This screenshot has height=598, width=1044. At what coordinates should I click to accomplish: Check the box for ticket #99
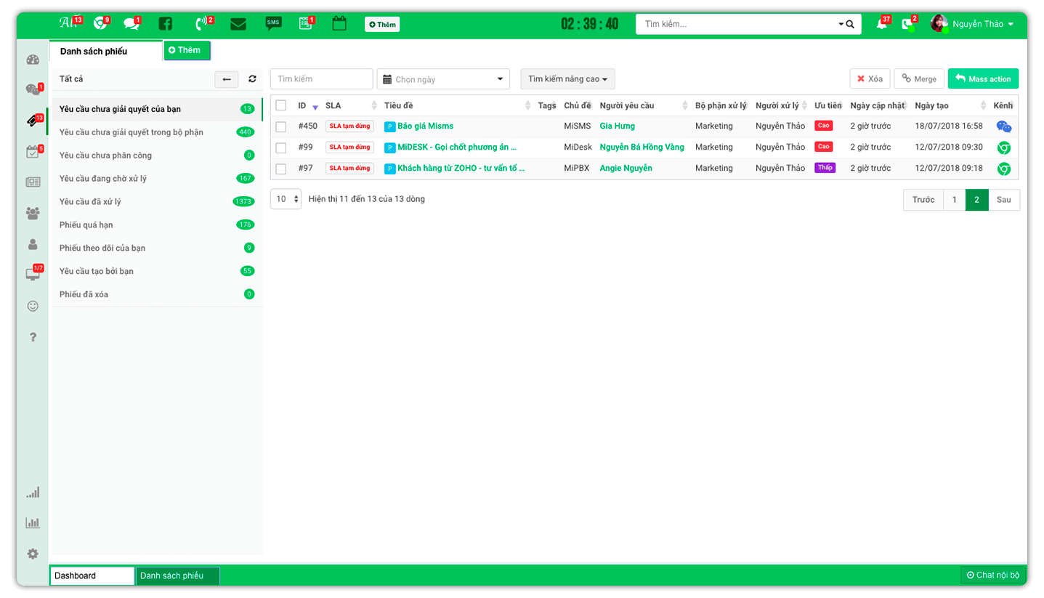(x=281, y=148)
